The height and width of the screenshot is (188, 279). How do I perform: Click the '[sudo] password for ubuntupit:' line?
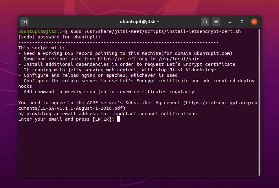pos(60,37)
